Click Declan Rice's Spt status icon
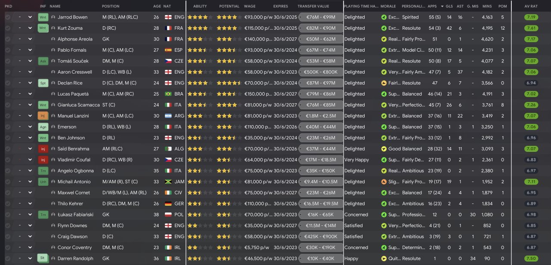This screenshot has width=551, height=265. pos(43,83)
